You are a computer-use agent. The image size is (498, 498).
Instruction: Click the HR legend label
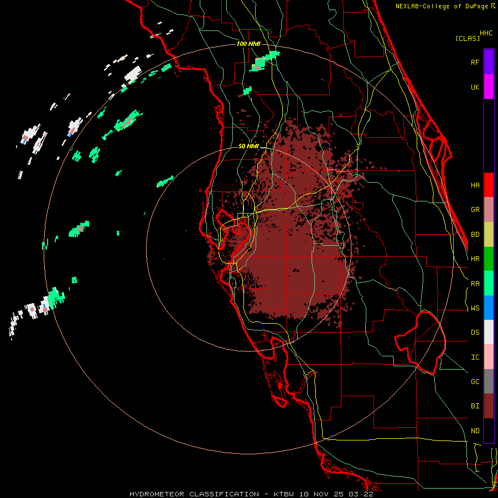tap(475, 259)
